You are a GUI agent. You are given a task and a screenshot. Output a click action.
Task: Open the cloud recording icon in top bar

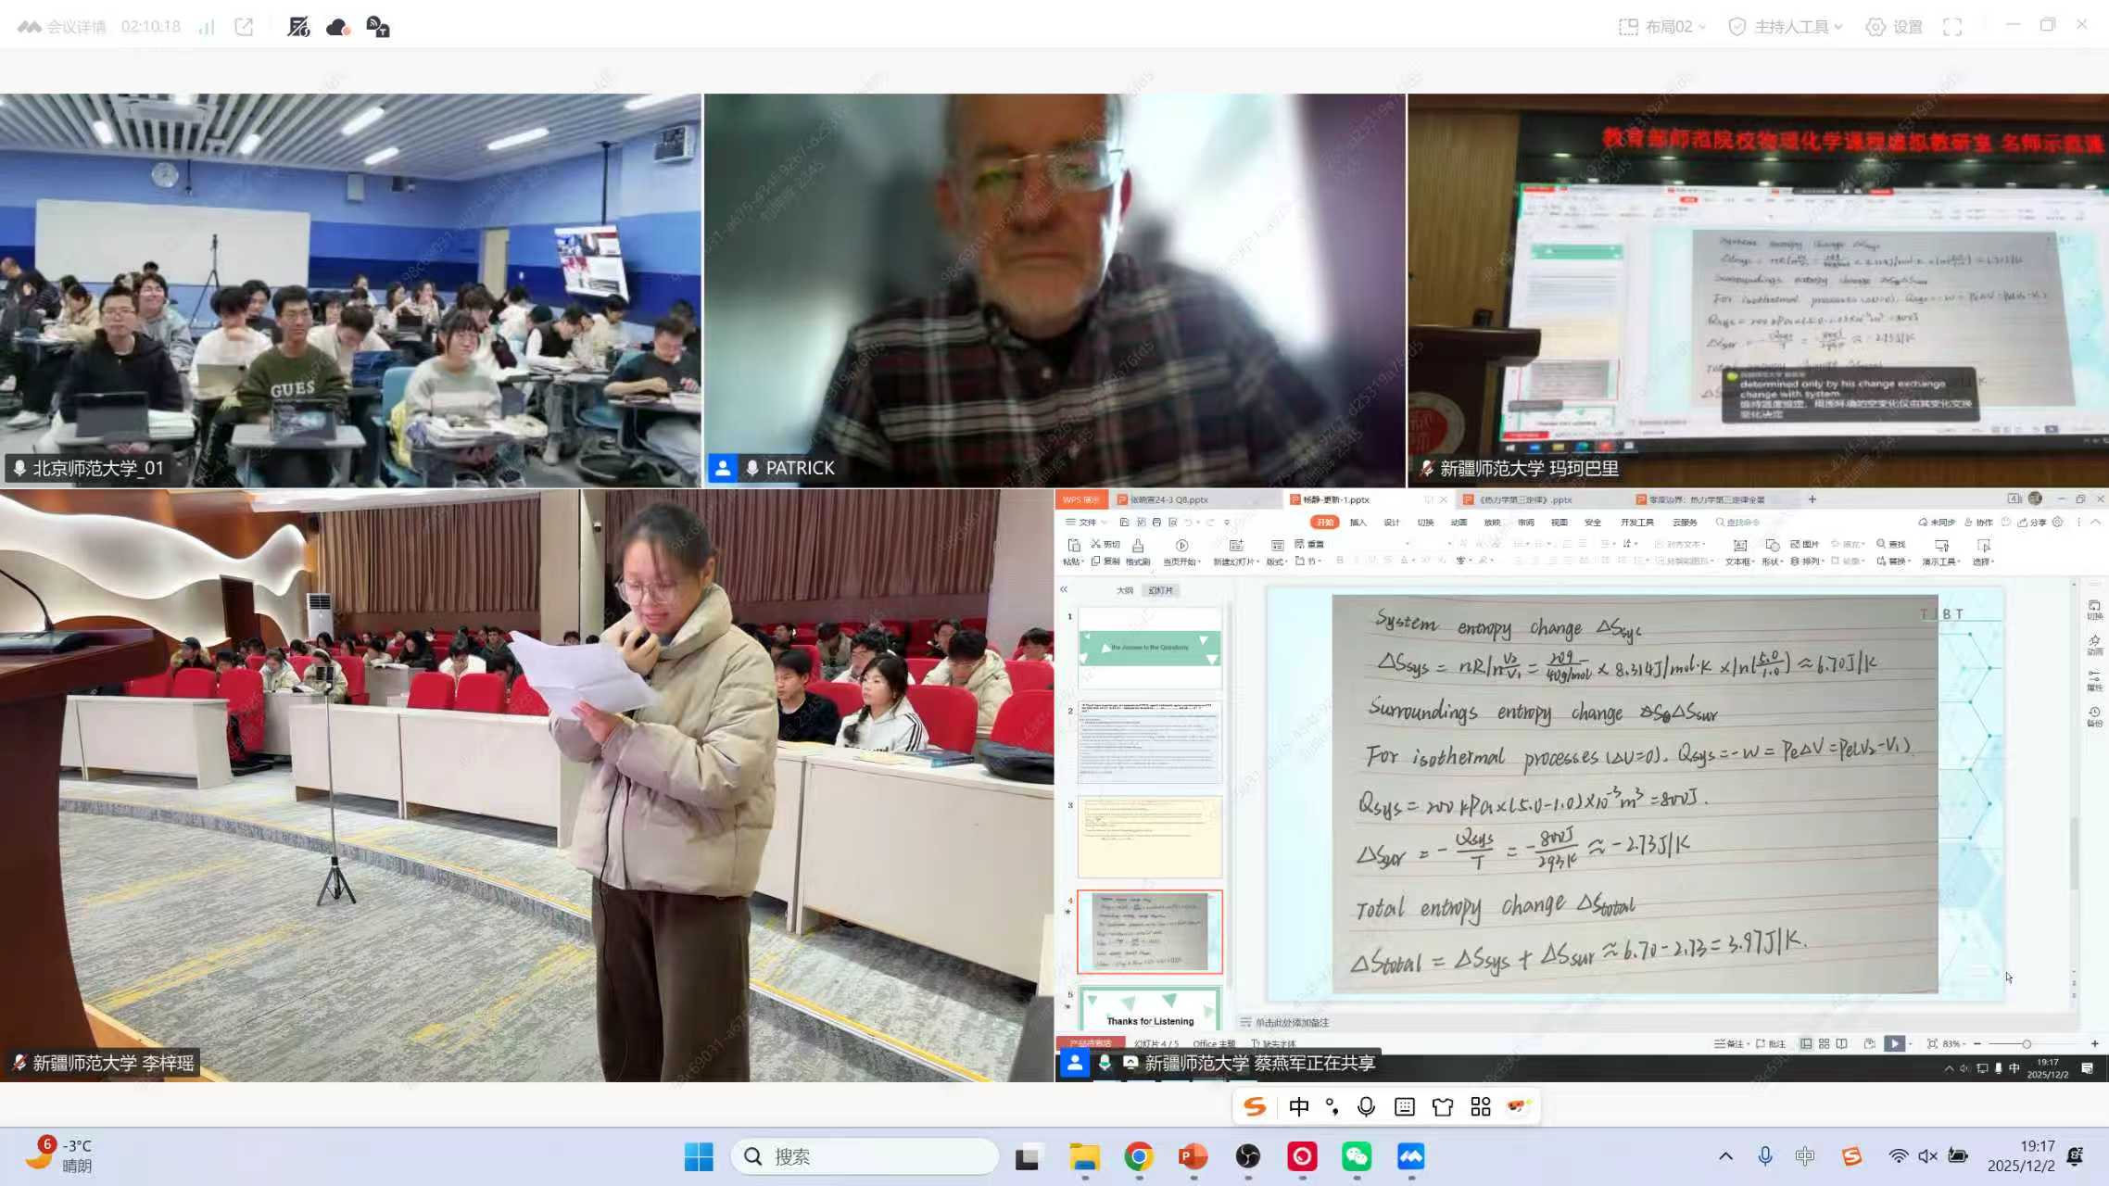pyautogui.click(x=337, y=27)
